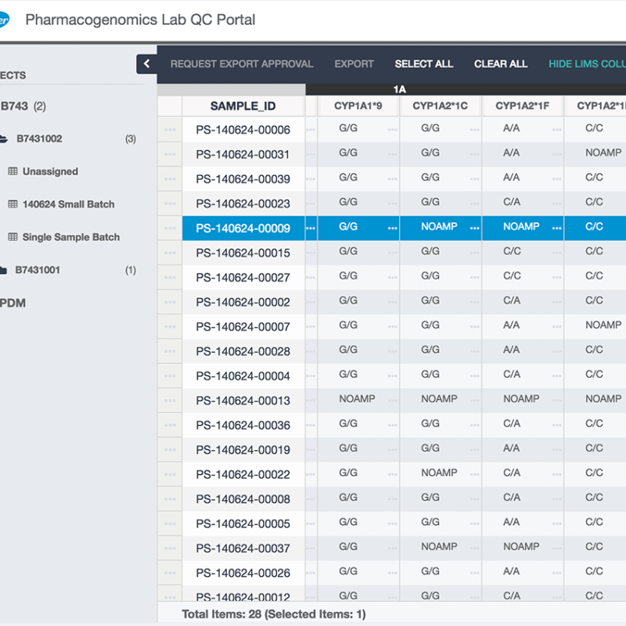This screenshot has height=626, width=626.
Task: Expand the B7431001 folder
Action: pyautogui.click(x=5, y=271)
